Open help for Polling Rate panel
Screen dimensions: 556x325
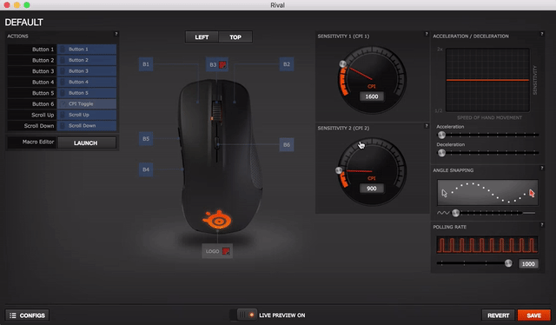click(542, 224)
